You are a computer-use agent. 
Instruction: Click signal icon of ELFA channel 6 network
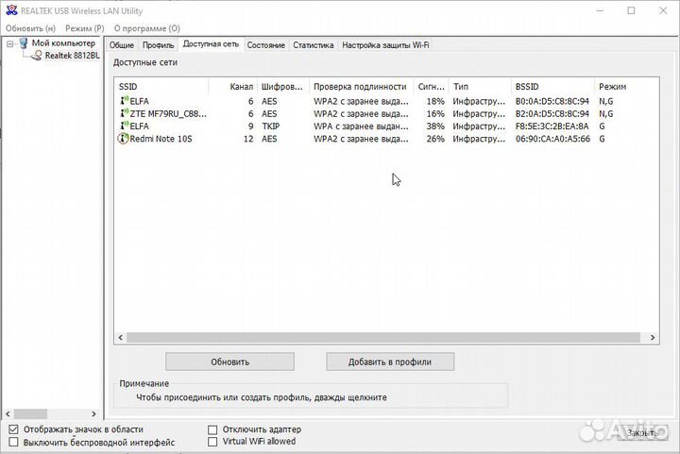(x=124, y=100)
